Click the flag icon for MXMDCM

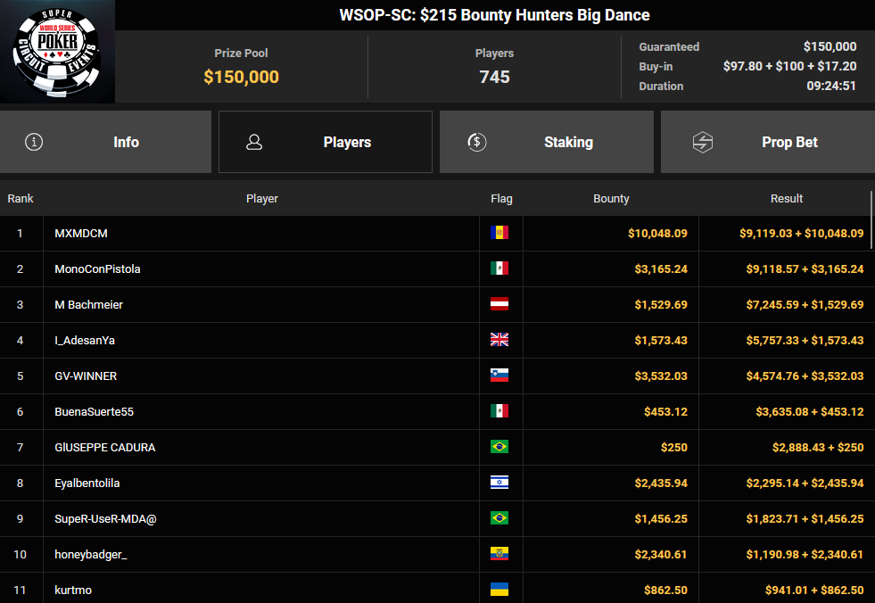click(499, 234)
